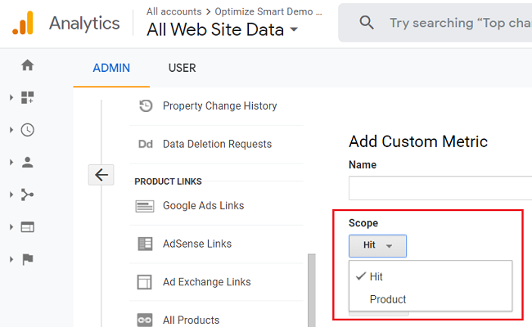Expand the Customization section arrow
532x327 pixels.
[11, 98]
